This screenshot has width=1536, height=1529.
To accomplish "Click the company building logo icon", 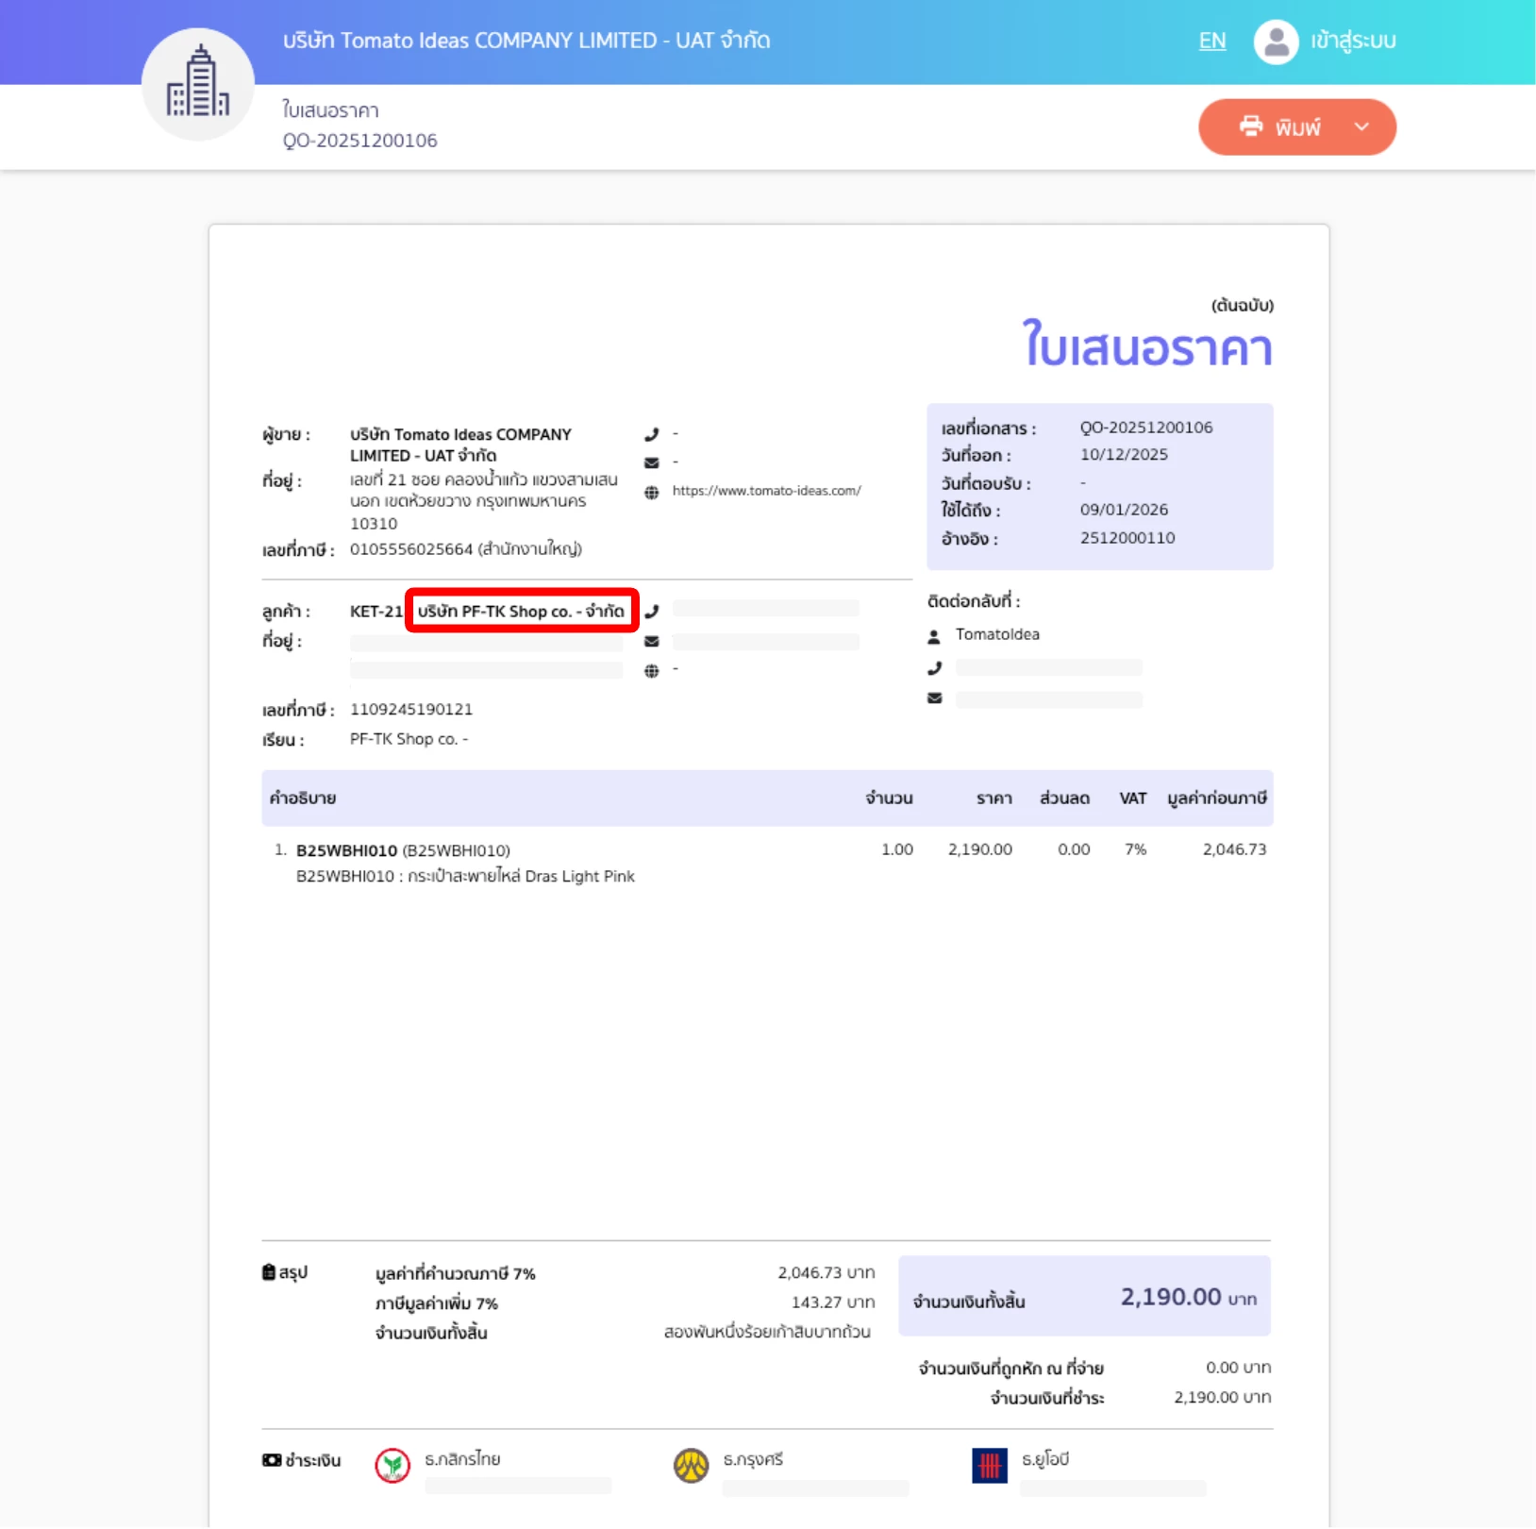I will point(197,84).
